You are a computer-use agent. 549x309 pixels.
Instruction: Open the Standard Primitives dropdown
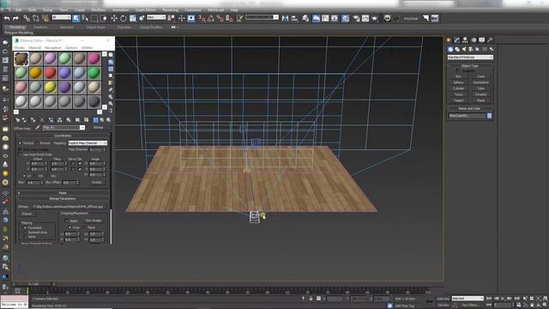point(470,58)
